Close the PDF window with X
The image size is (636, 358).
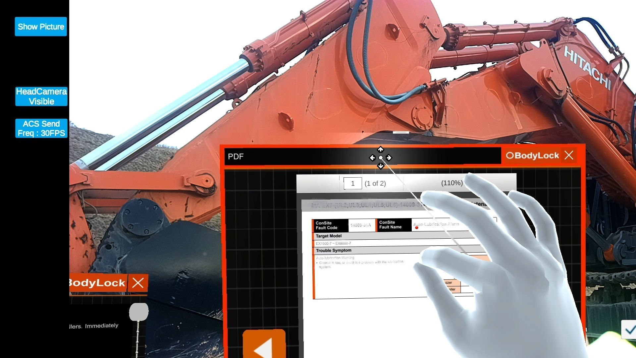click(x=569, y=155)
